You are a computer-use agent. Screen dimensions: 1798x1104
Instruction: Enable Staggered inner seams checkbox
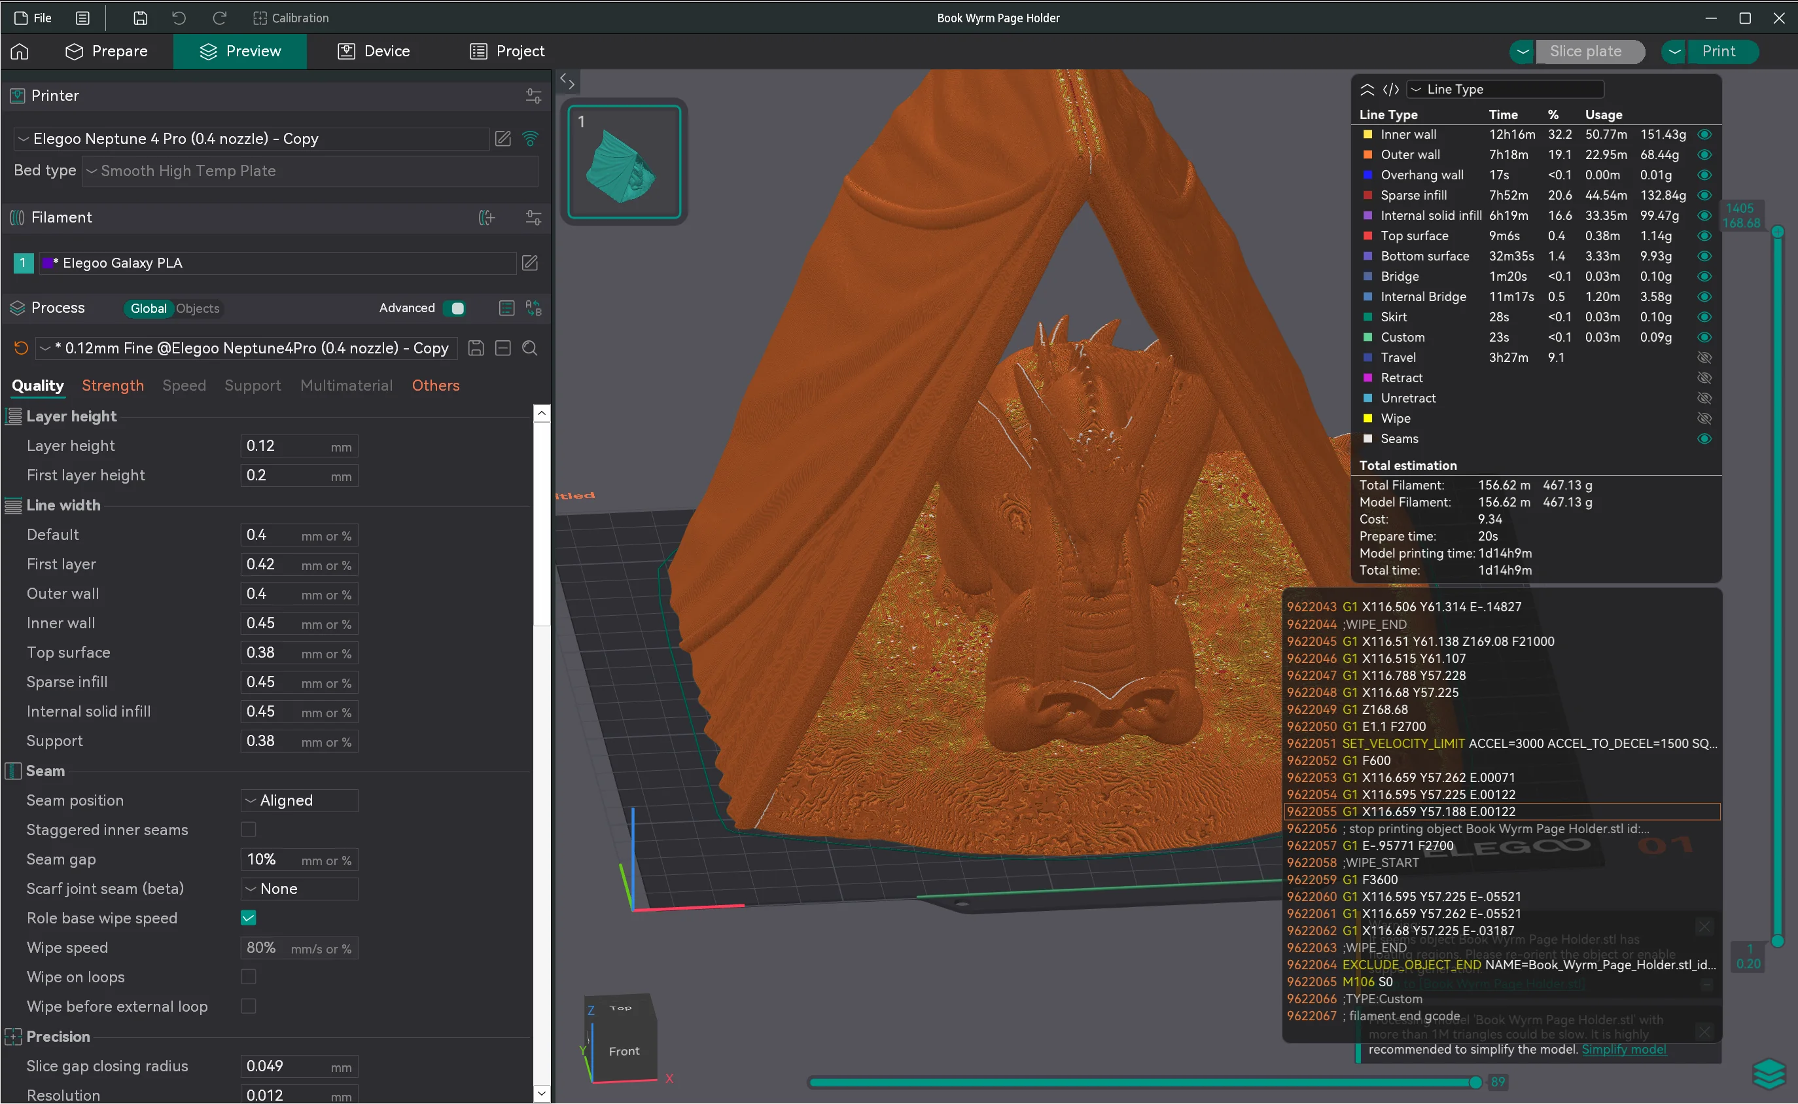tap(248, 829)
